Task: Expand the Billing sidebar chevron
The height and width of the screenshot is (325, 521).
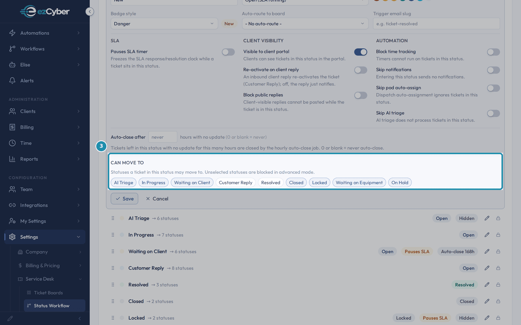Action: (x=79, y=127)
